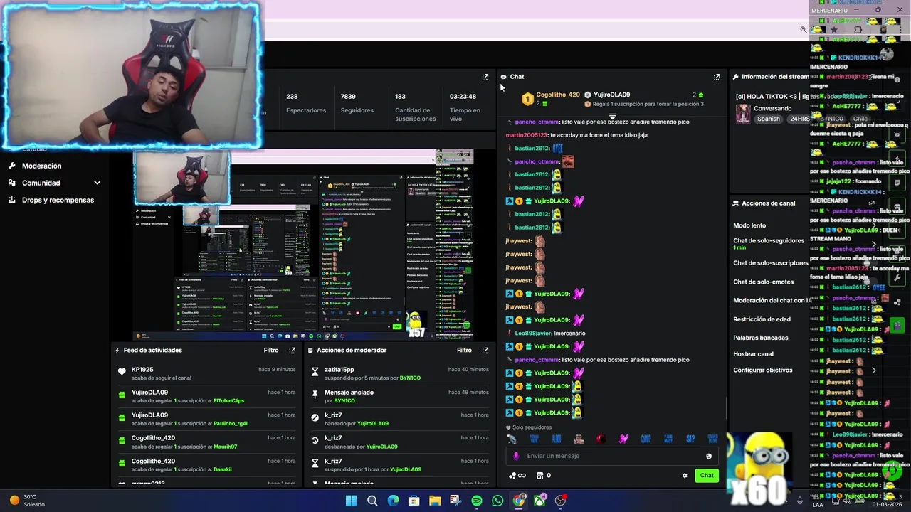Screen dimensions: 911x512
Task: Click the nested stream preview thumbnail
Action: click(303, 245)
